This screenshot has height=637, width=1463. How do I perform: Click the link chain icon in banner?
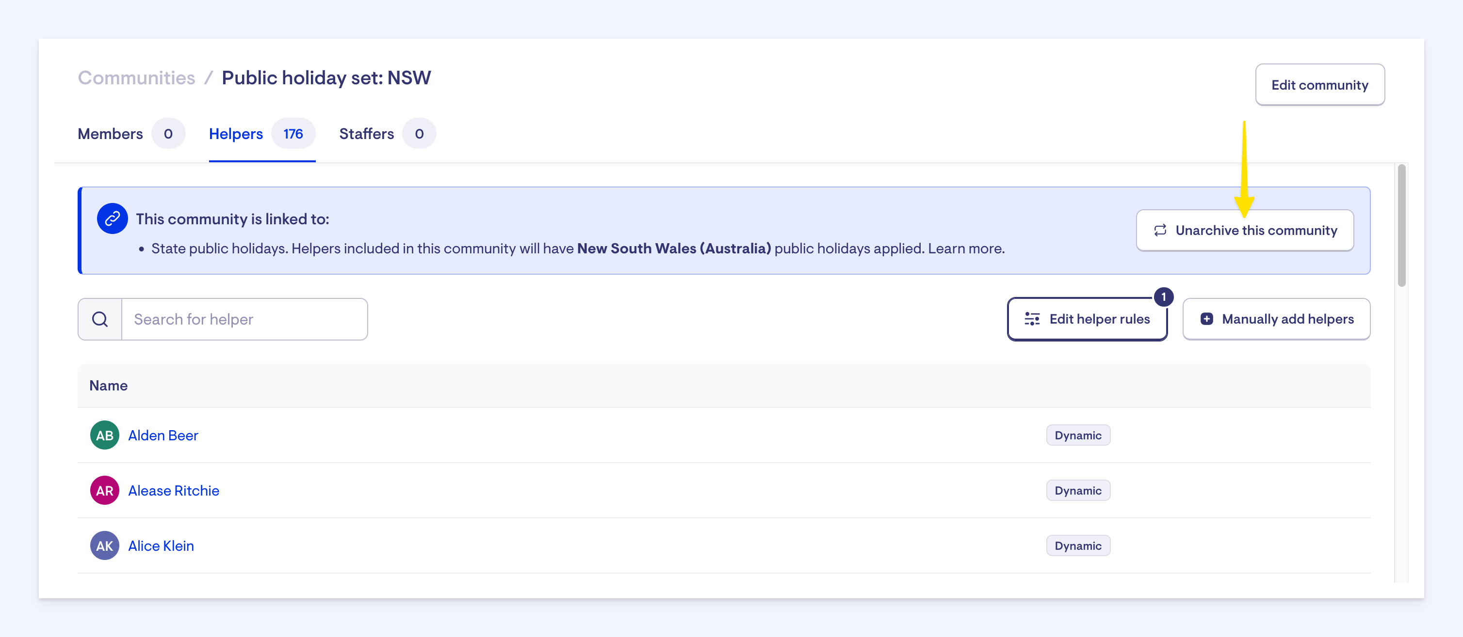(x=112, y=218)
